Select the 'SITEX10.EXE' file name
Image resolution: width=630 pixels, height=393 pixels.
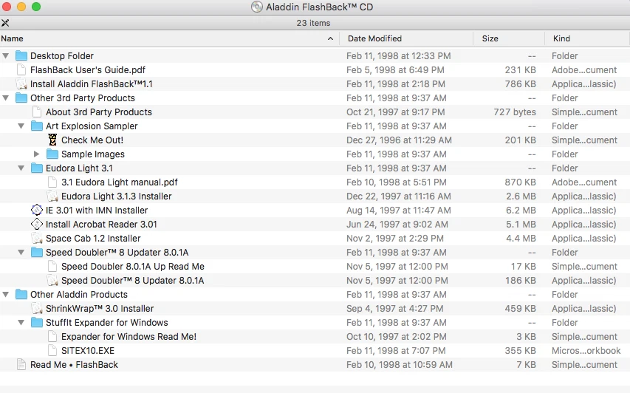tap(88, 351)
